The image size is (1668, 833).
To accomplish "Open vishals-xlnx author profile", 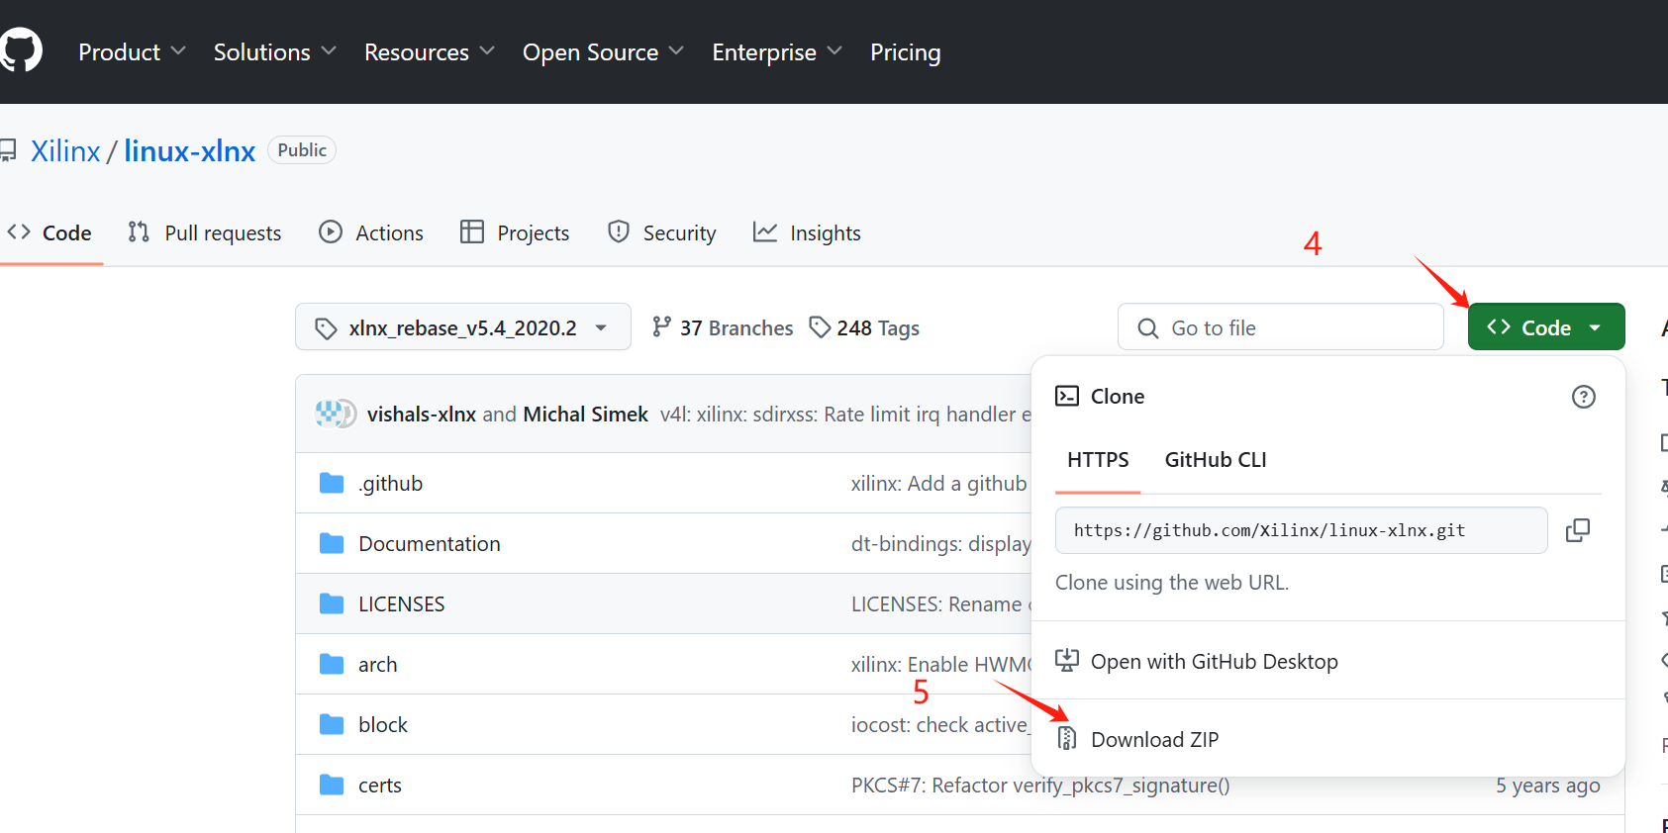I will [422, 415].
